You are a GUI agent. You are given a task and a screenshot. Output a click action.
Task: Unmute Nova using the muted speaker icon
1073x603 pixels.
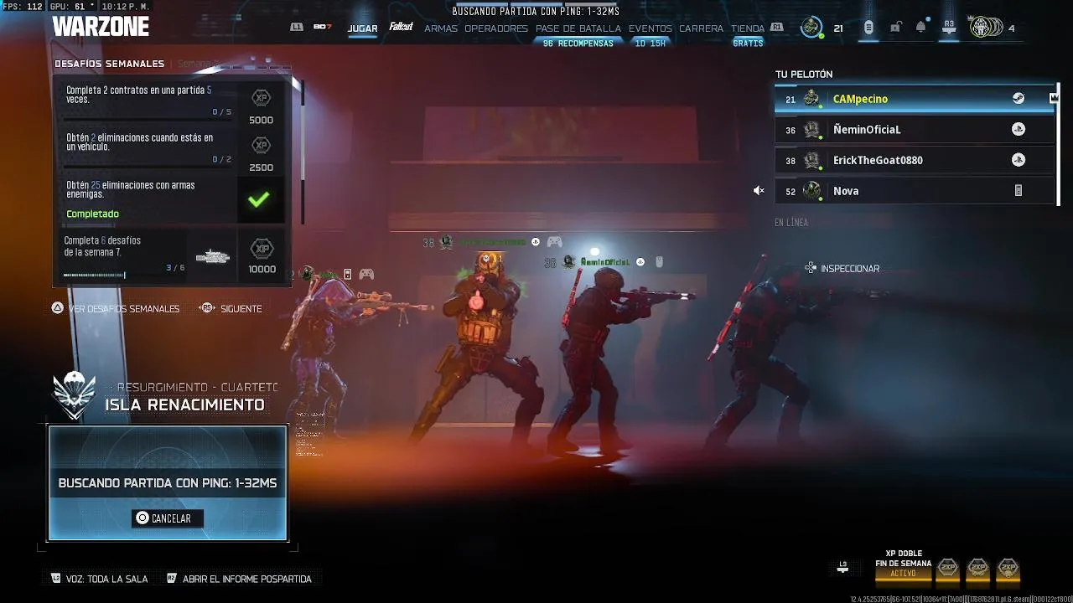[x=759, y=191]
